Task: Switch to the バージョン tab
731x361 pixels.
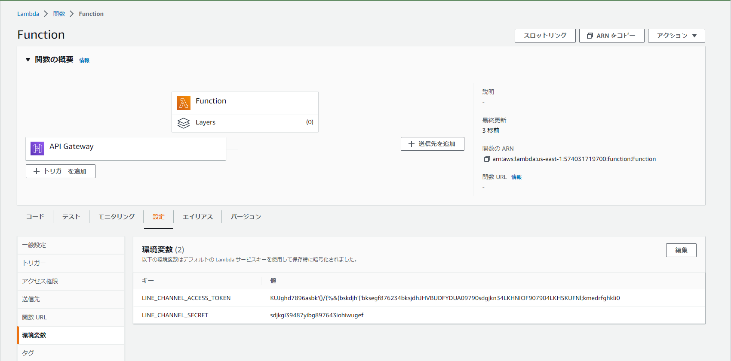Action: [246, 217]
